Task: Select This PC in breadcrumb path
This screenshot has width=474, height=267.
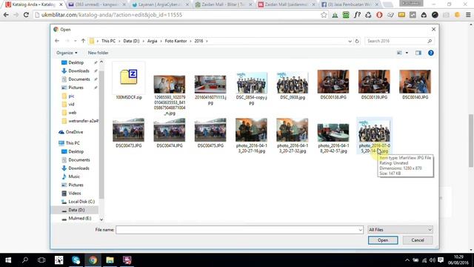Action: point(108,41)
